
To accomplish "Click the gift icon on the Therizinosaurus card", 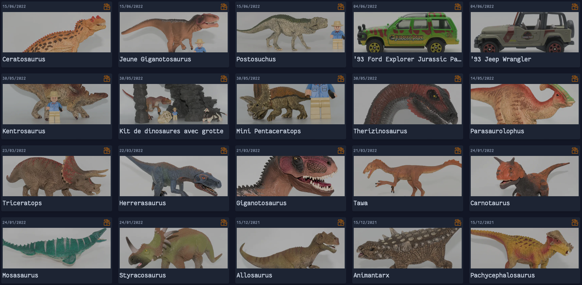I will 458,79.
